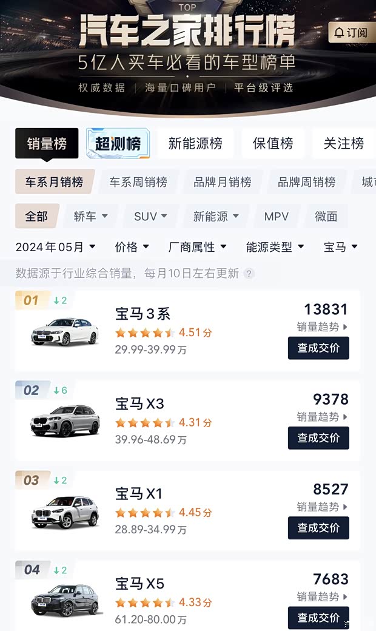The width and height of the screenshot is (376, 631).
Task: Click the question mark help icon beside the data note
Action: [249, 274]
